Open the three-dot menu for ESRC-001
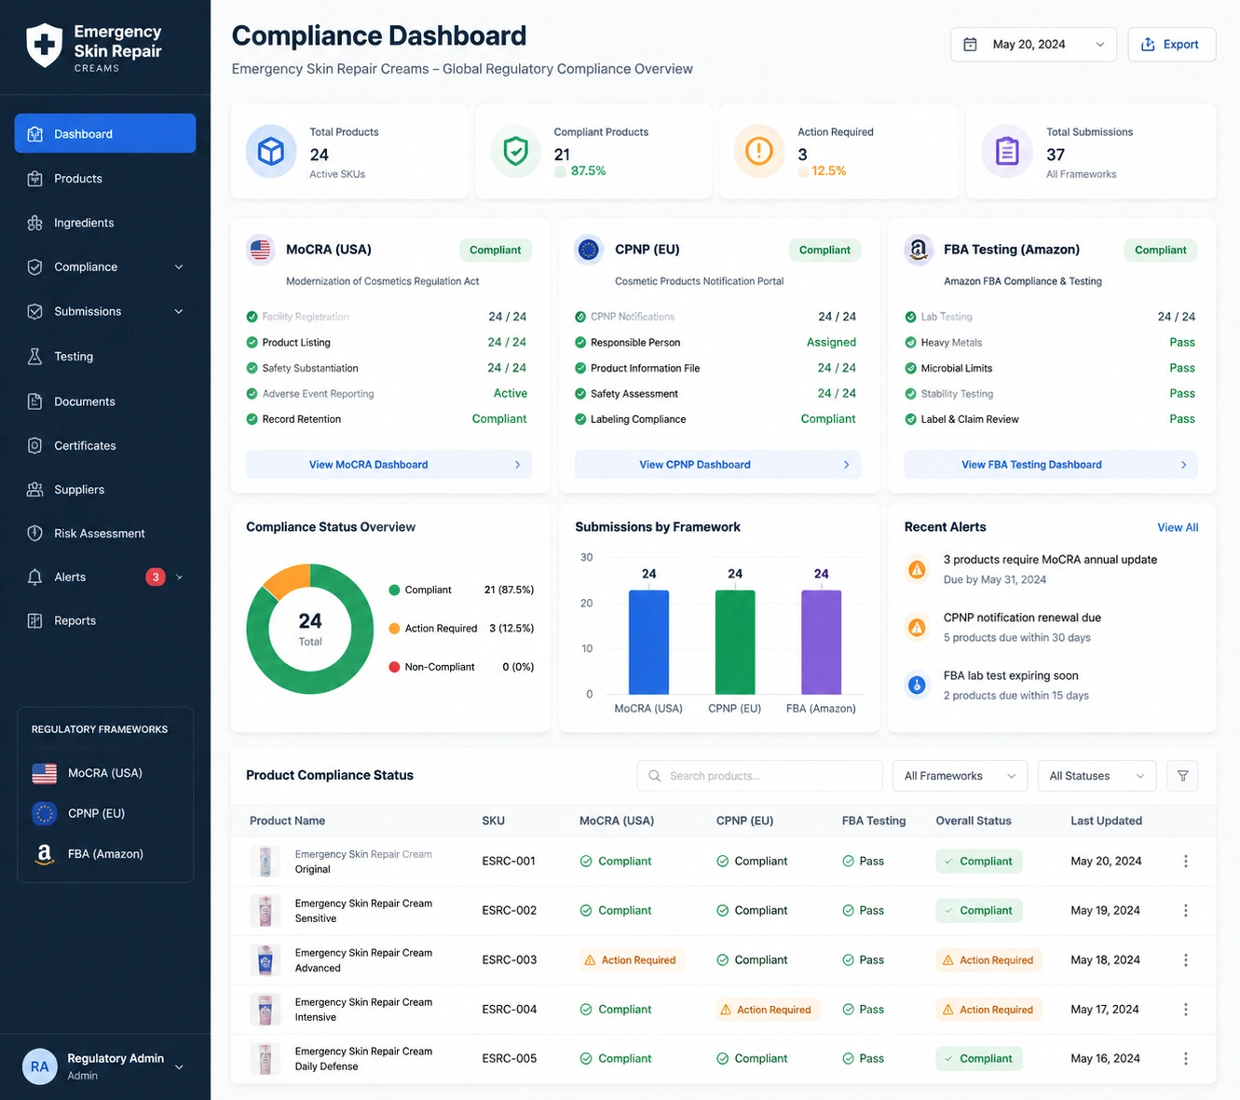 [1186, 862]
